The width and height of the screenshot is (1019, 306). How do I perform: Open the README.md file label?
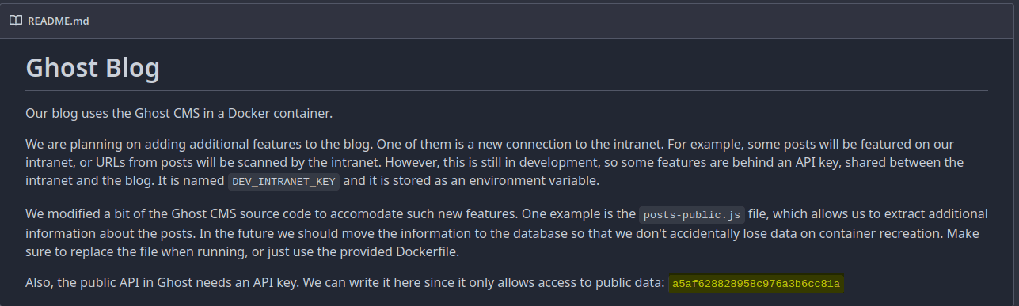(x=58, y=21)
